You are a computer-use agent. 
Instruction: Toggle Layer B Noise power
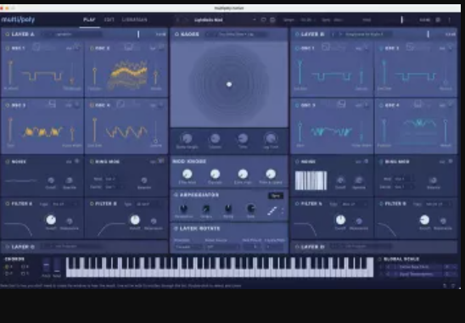pos(297,161)
